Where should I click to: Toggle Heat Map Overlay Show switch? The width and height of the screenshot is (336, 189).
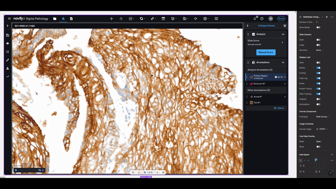tap(318, 147)
